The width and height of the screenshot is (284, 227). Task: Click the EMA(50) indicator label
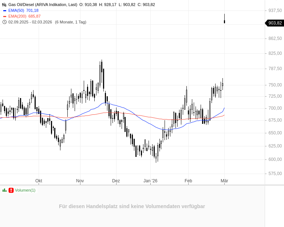click(x=16, y=11)
